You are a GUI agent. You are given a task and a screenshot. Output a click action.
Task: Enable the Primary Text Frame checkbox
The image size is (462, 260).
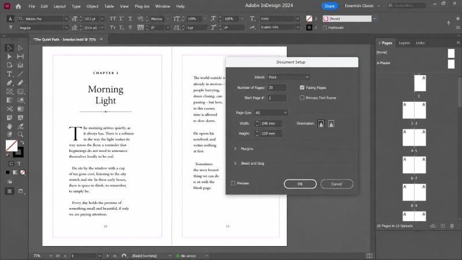(x=302, y=98)
